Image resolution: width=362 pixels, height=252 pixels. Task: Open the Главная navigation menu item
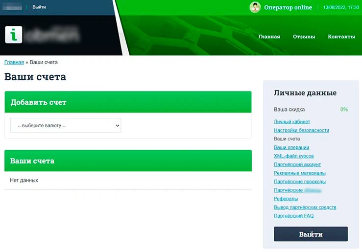[269, 37]
